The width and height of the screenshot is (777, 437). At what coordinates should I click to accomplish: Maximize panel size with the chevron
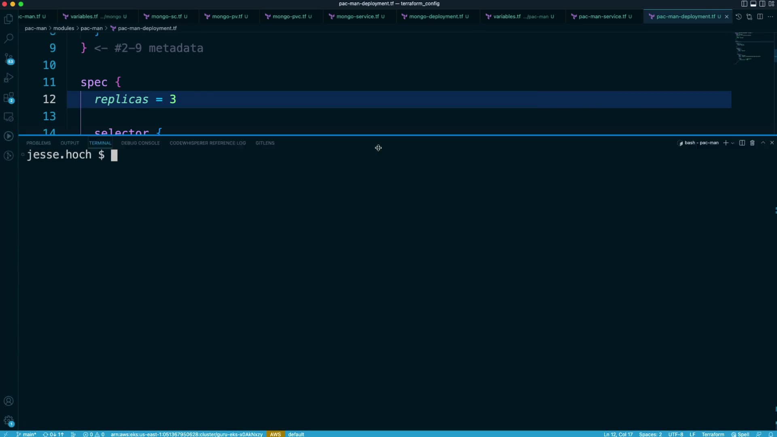[x=763, y=143]
